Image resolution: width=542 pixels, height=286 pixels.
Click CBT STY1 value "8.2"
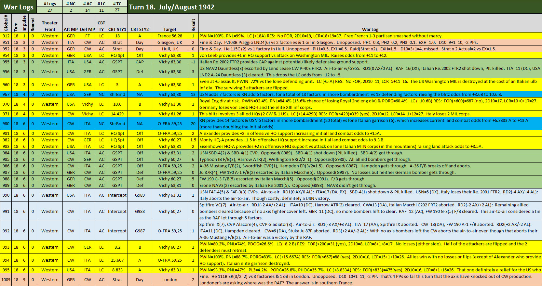(x=117, y=247)
